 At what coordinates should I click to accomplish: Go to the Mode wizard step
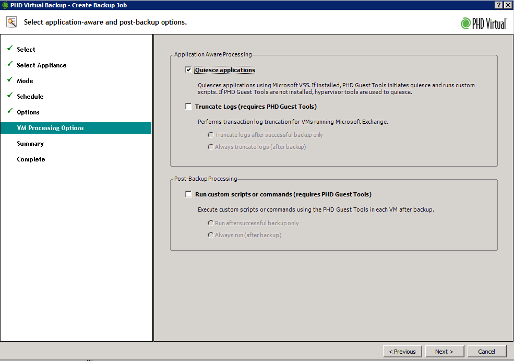25,81
